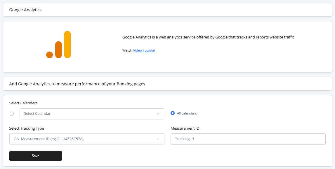
Task: Focus the Tracking Id input field
Action: tap(248, 139)
